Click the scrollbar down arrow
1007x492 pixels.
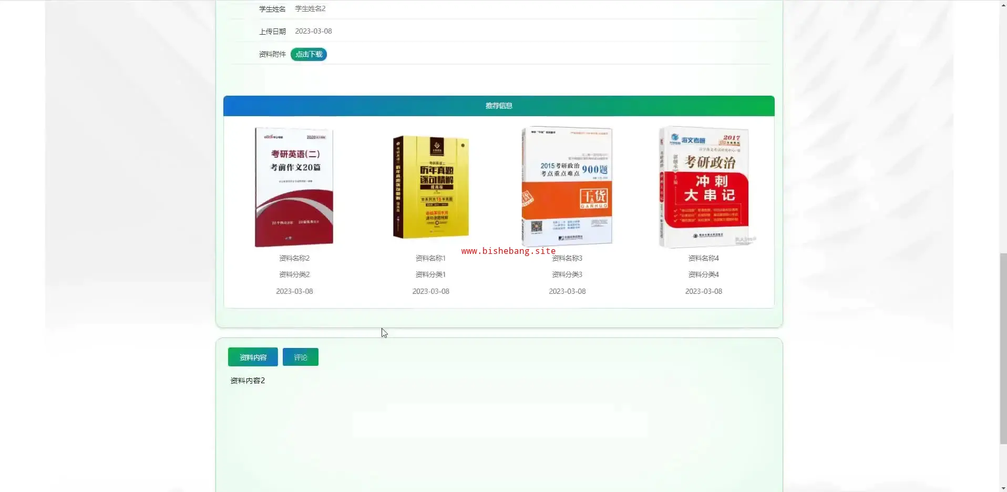tap(1003, 488)
